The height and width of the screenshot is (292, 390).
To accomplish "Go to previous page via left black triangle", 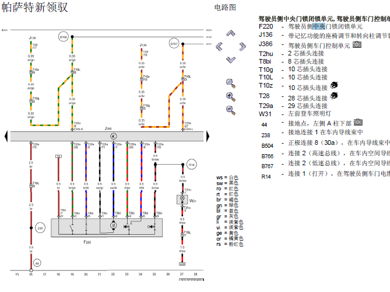I will point(6,136).
